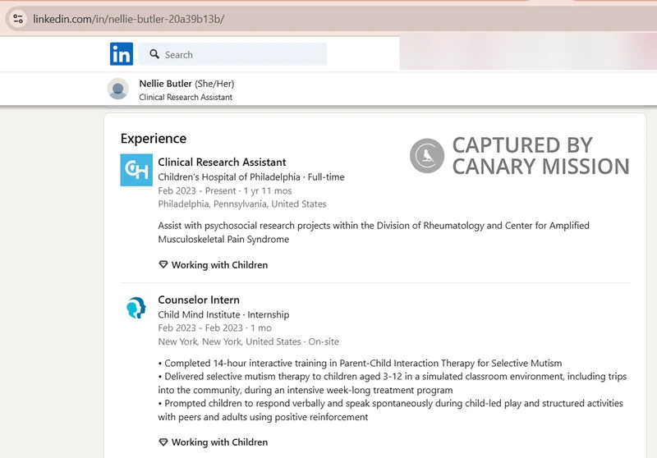Click the Feb 2023 - Present date range
Screen dimensions: 657x458
tap(197, 191)
